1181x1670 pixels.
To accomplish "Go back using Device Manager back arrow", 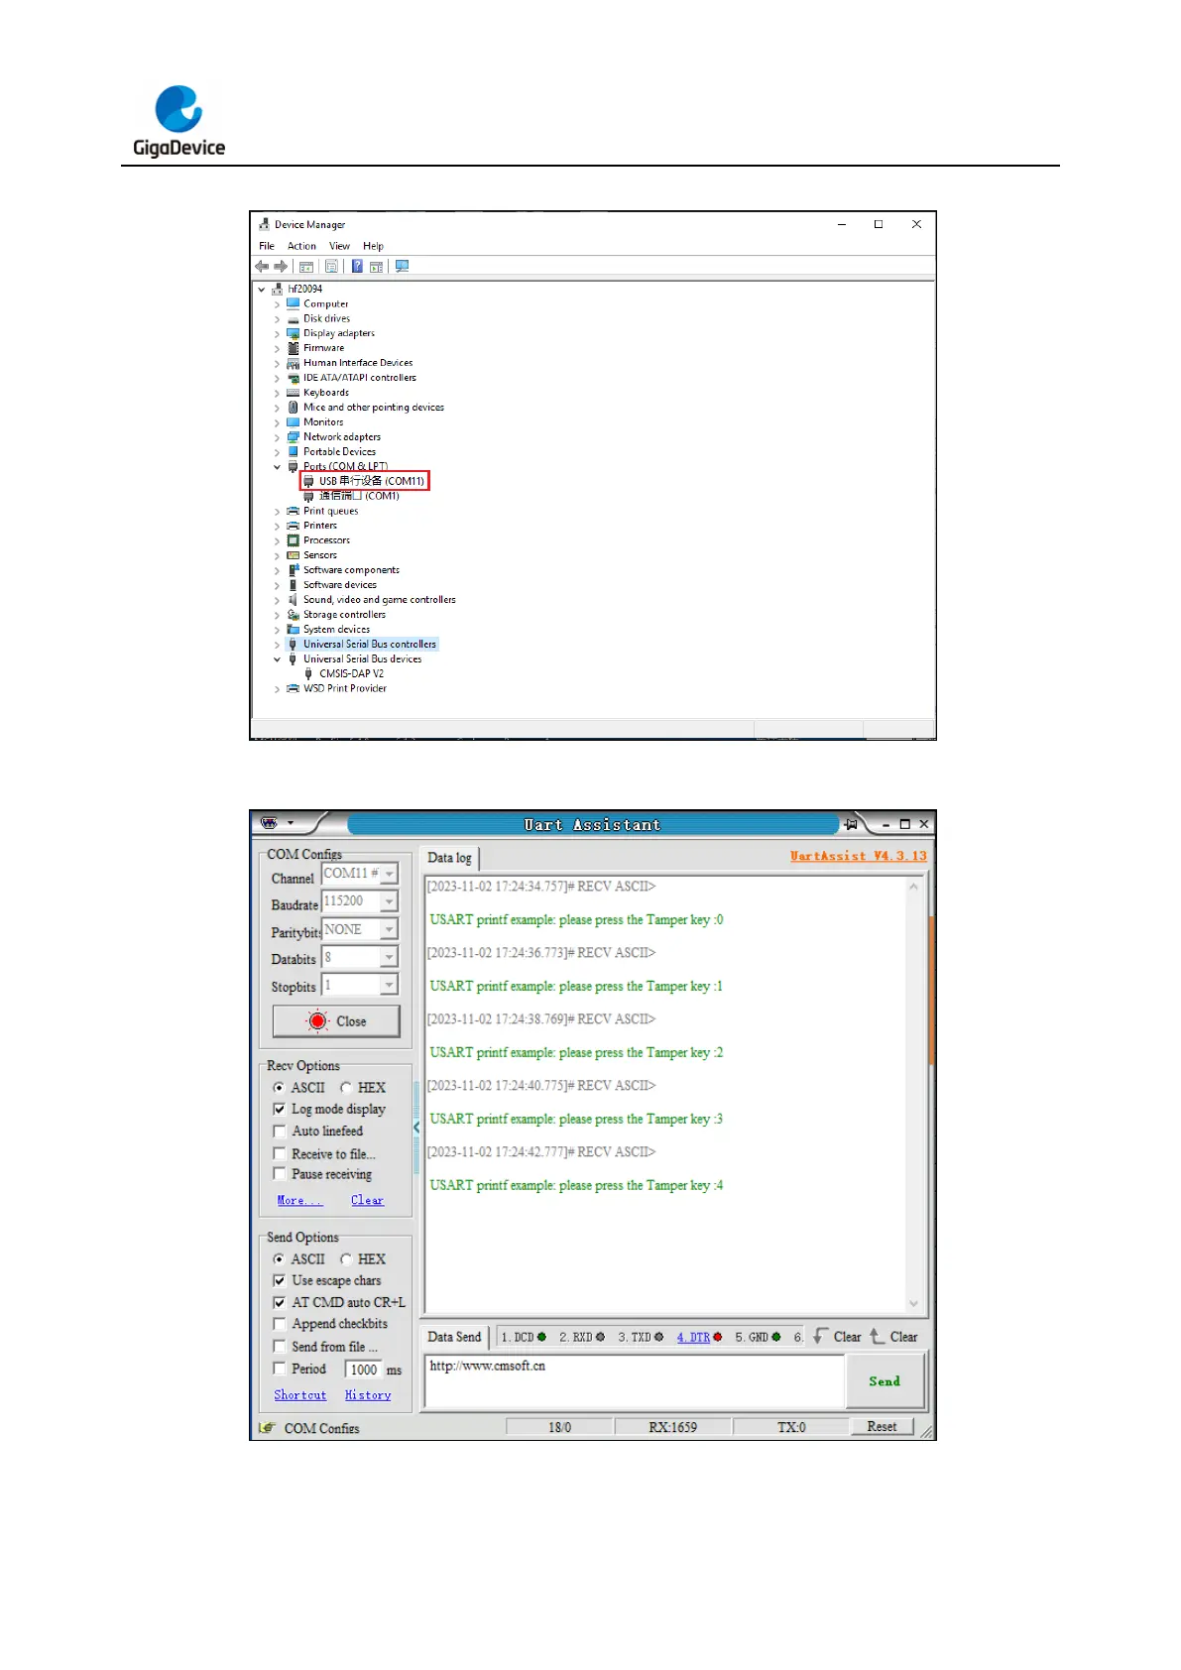I will click(x=262, y=267).
